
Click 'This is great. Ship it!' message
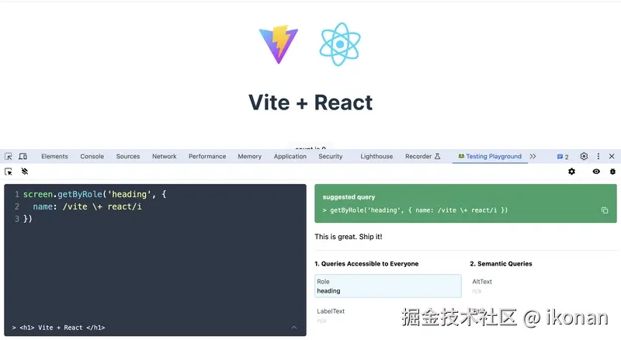349,237
